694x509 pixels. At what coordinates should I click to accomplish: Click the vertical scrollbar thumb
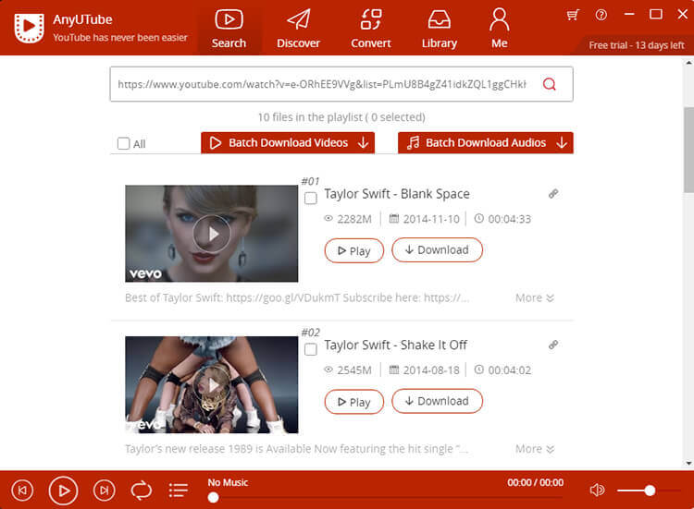688,150
